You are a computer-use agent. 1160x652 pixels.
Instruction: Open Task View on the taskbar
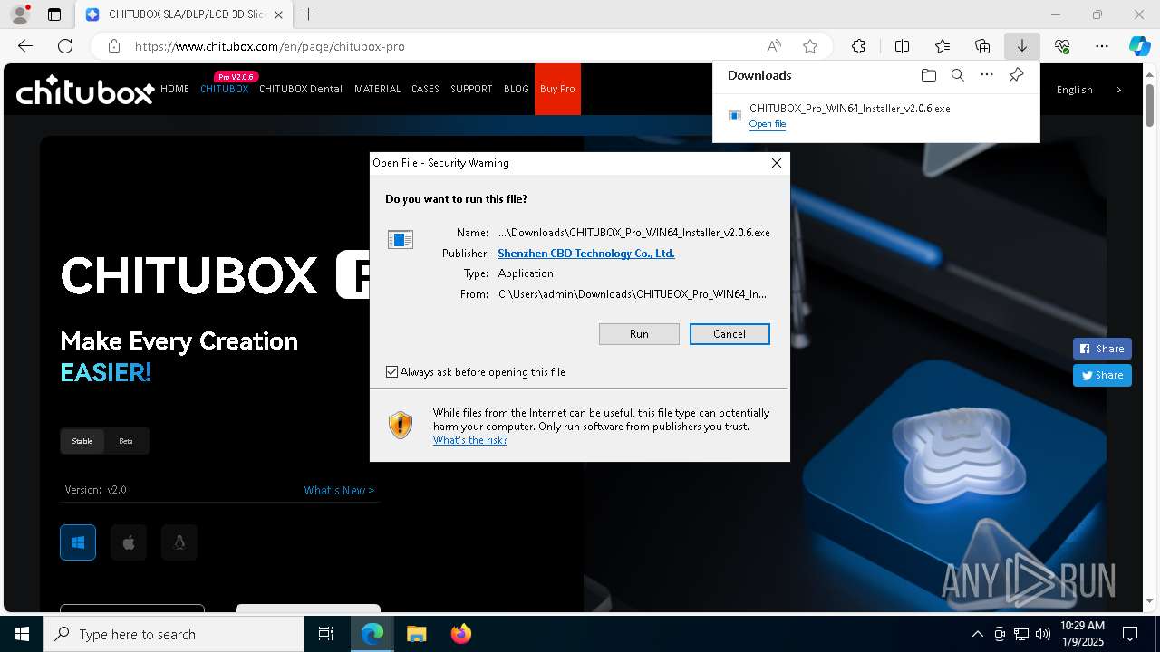(x=326, y=634)
